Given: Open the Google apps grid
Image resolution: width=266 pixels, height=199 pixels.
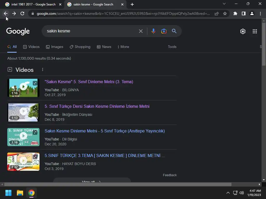Looking at the screenshot, I should point(255,31).
